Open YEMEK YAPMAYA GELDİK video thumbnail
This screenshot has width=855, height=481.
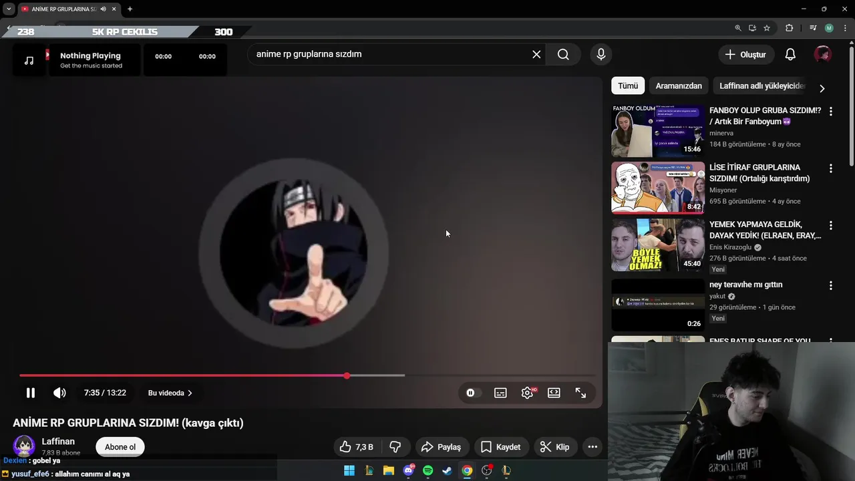click(658, 245)
